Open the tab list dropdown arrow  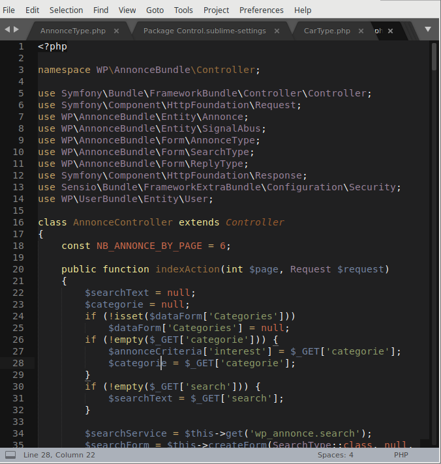(428, 29)
